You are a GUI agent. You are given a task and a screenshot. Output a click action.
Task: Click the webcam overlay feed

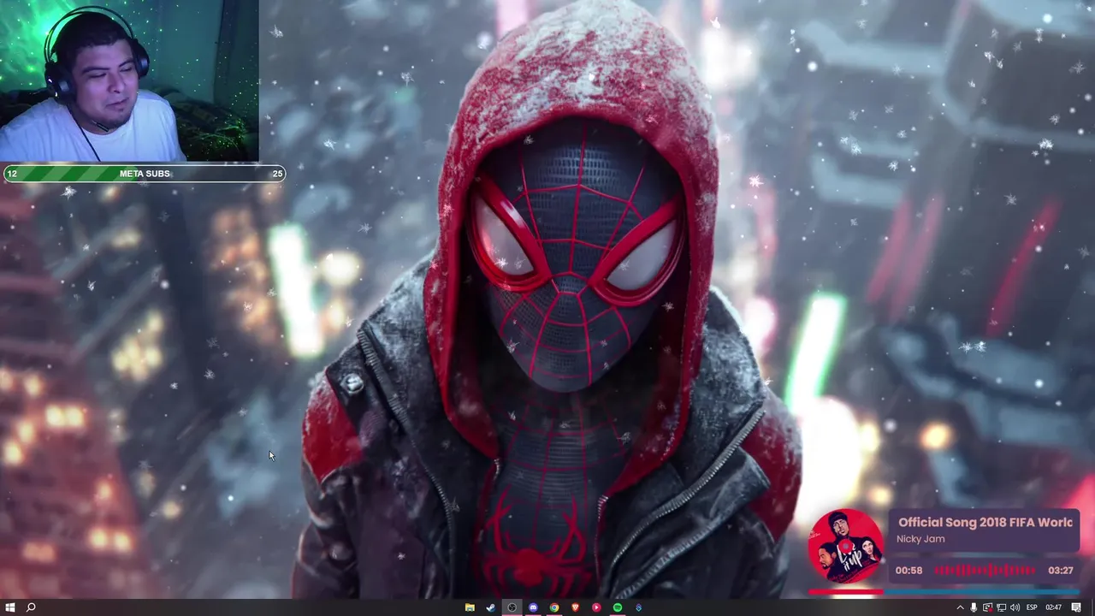pyautogui.click(x=129, y=81)
